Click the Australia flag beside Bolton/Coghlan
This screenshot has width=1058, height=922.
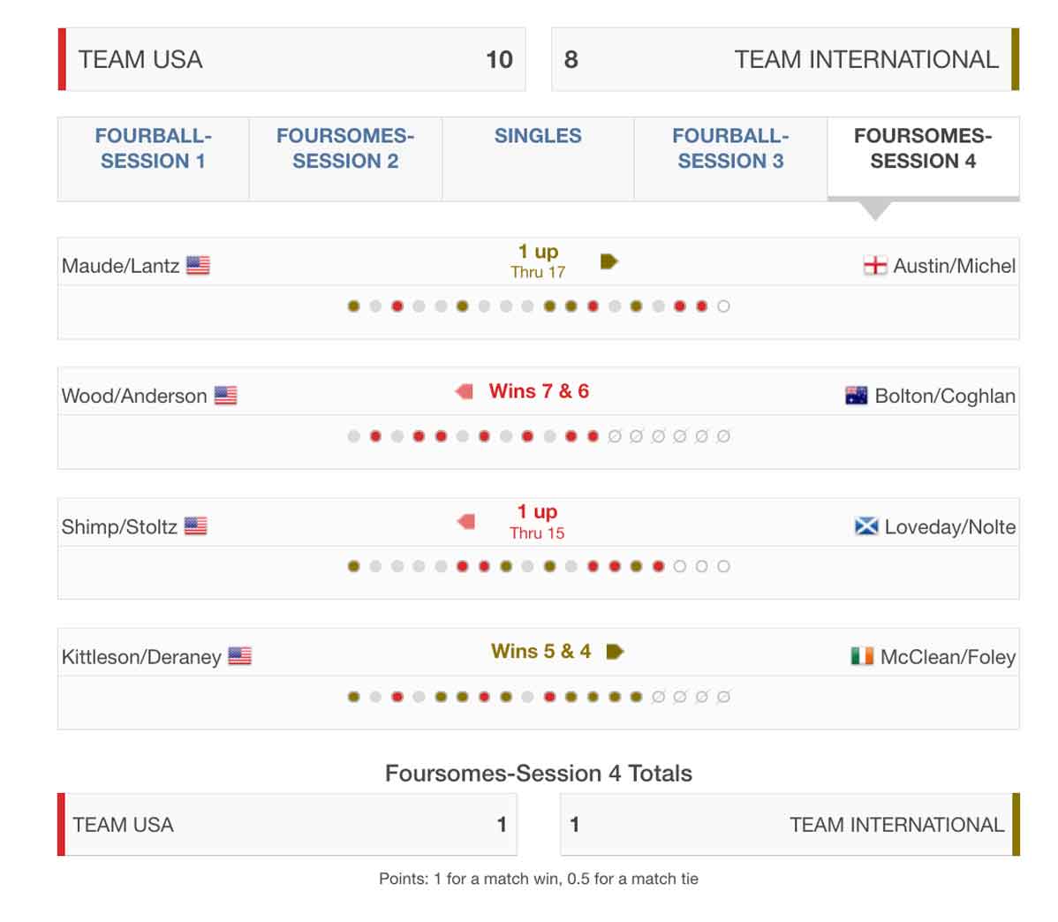pos(856,396)
